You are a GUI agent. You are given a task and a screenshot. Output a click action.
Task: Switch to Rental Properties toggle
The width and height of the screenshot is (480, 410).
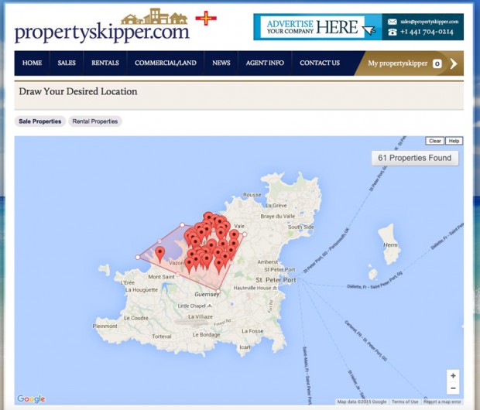click(x=95, y=121)
